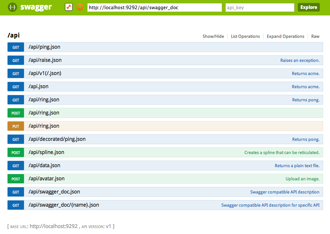The image size is (330, 234).
Task: Click the POST badge on /api/avatar.json
Action: (15, 179)
